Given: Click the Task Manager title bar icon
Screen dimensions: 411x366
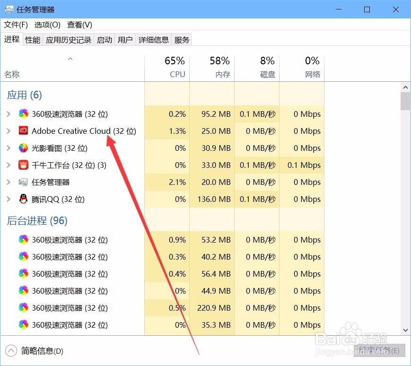Looking at the screenshot, I should [9, 9].
